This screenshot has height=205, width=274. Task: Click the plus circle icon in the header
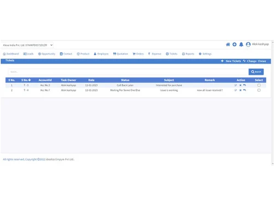point(235,44)
